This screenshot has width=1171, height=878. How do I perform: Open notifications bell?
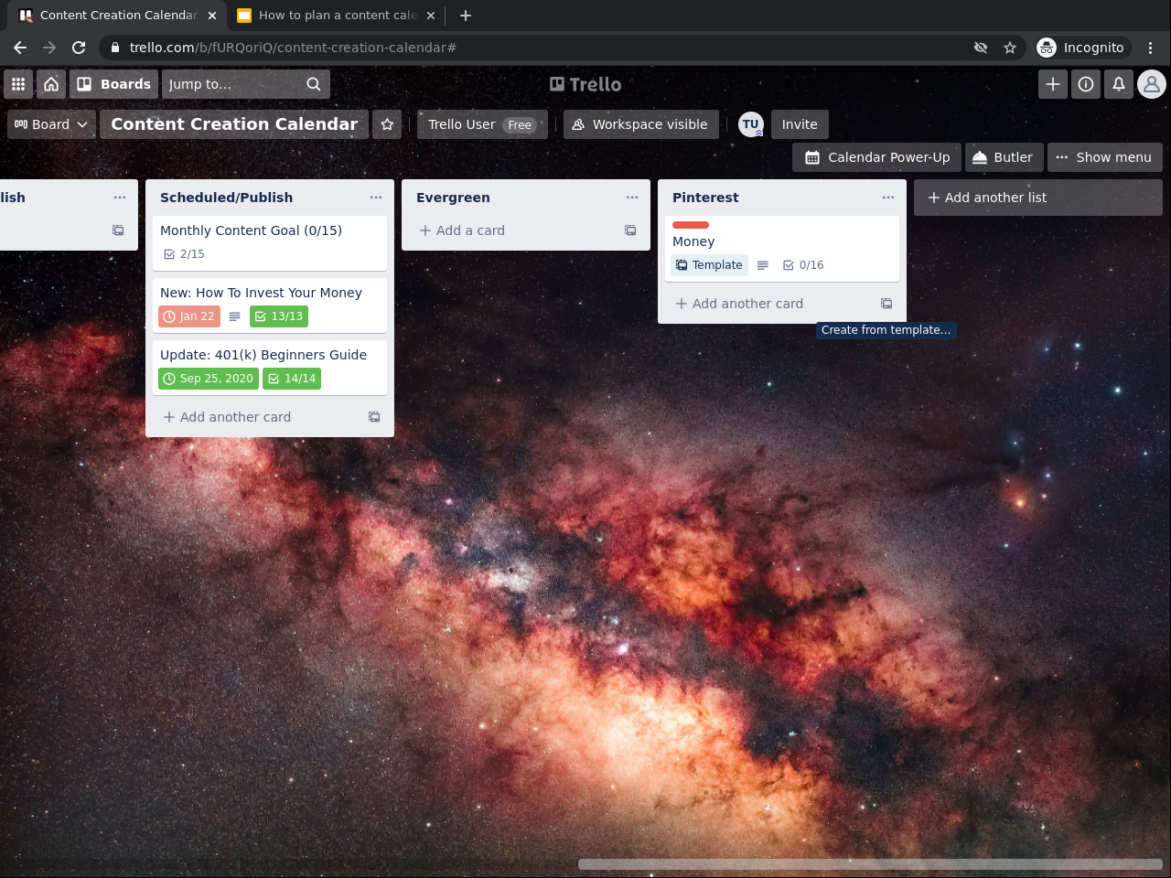pyautogui.click(x=1119, y=84)
